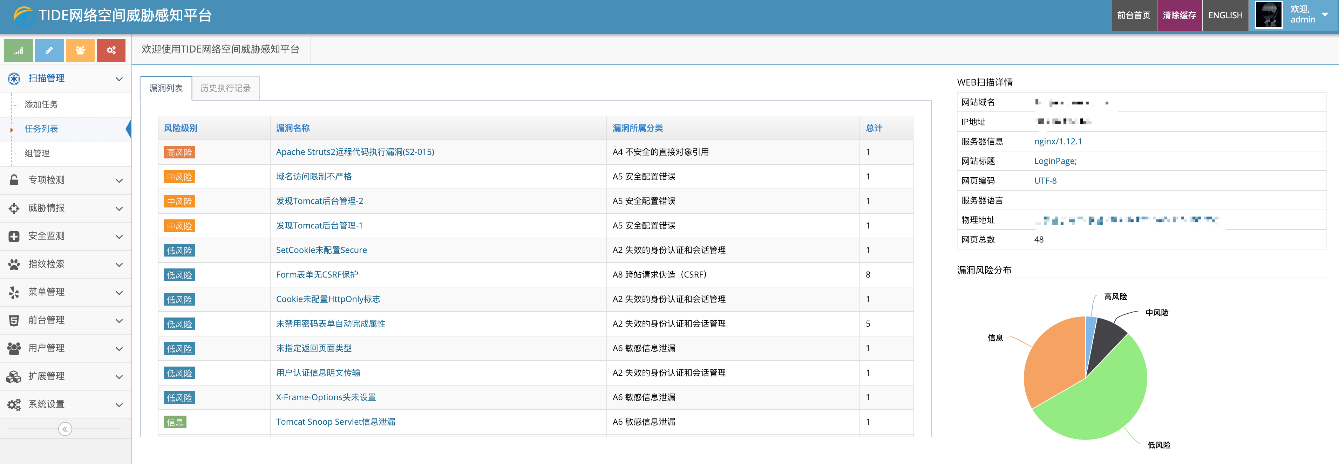Image resolution: width=1339 pixels, height=464 pixels.
Task: Click the green bar chart shortcut icon
Action: coord(18,50)
